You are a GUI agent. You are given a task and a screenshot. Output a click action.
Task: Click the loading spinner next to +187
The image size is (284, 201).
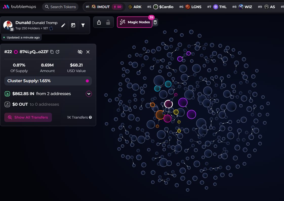[51, 28]
